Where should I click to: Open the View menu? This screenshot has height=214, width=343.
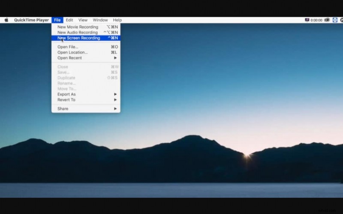pos(83,20)
